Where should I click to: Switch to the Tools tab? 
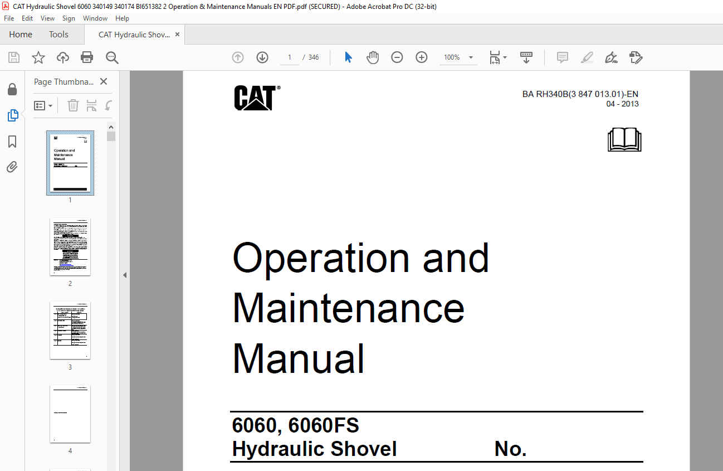click(x=58, y=35)
